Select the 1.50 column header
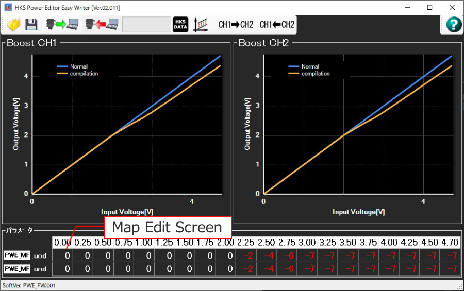This screenshot has height=291, width=464. [x=185, y=243]
